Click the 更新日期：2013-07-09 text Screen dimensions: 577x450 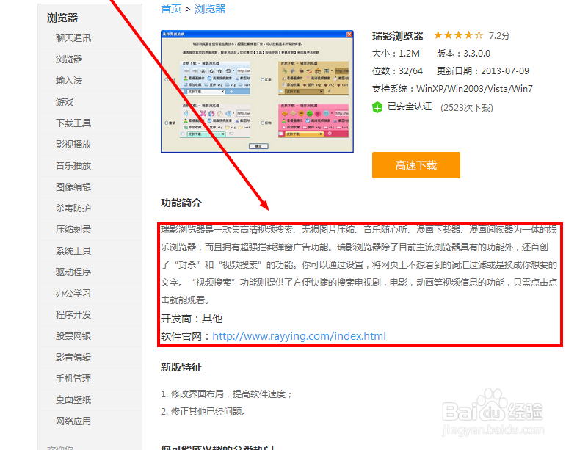click(x=483, y=71)
